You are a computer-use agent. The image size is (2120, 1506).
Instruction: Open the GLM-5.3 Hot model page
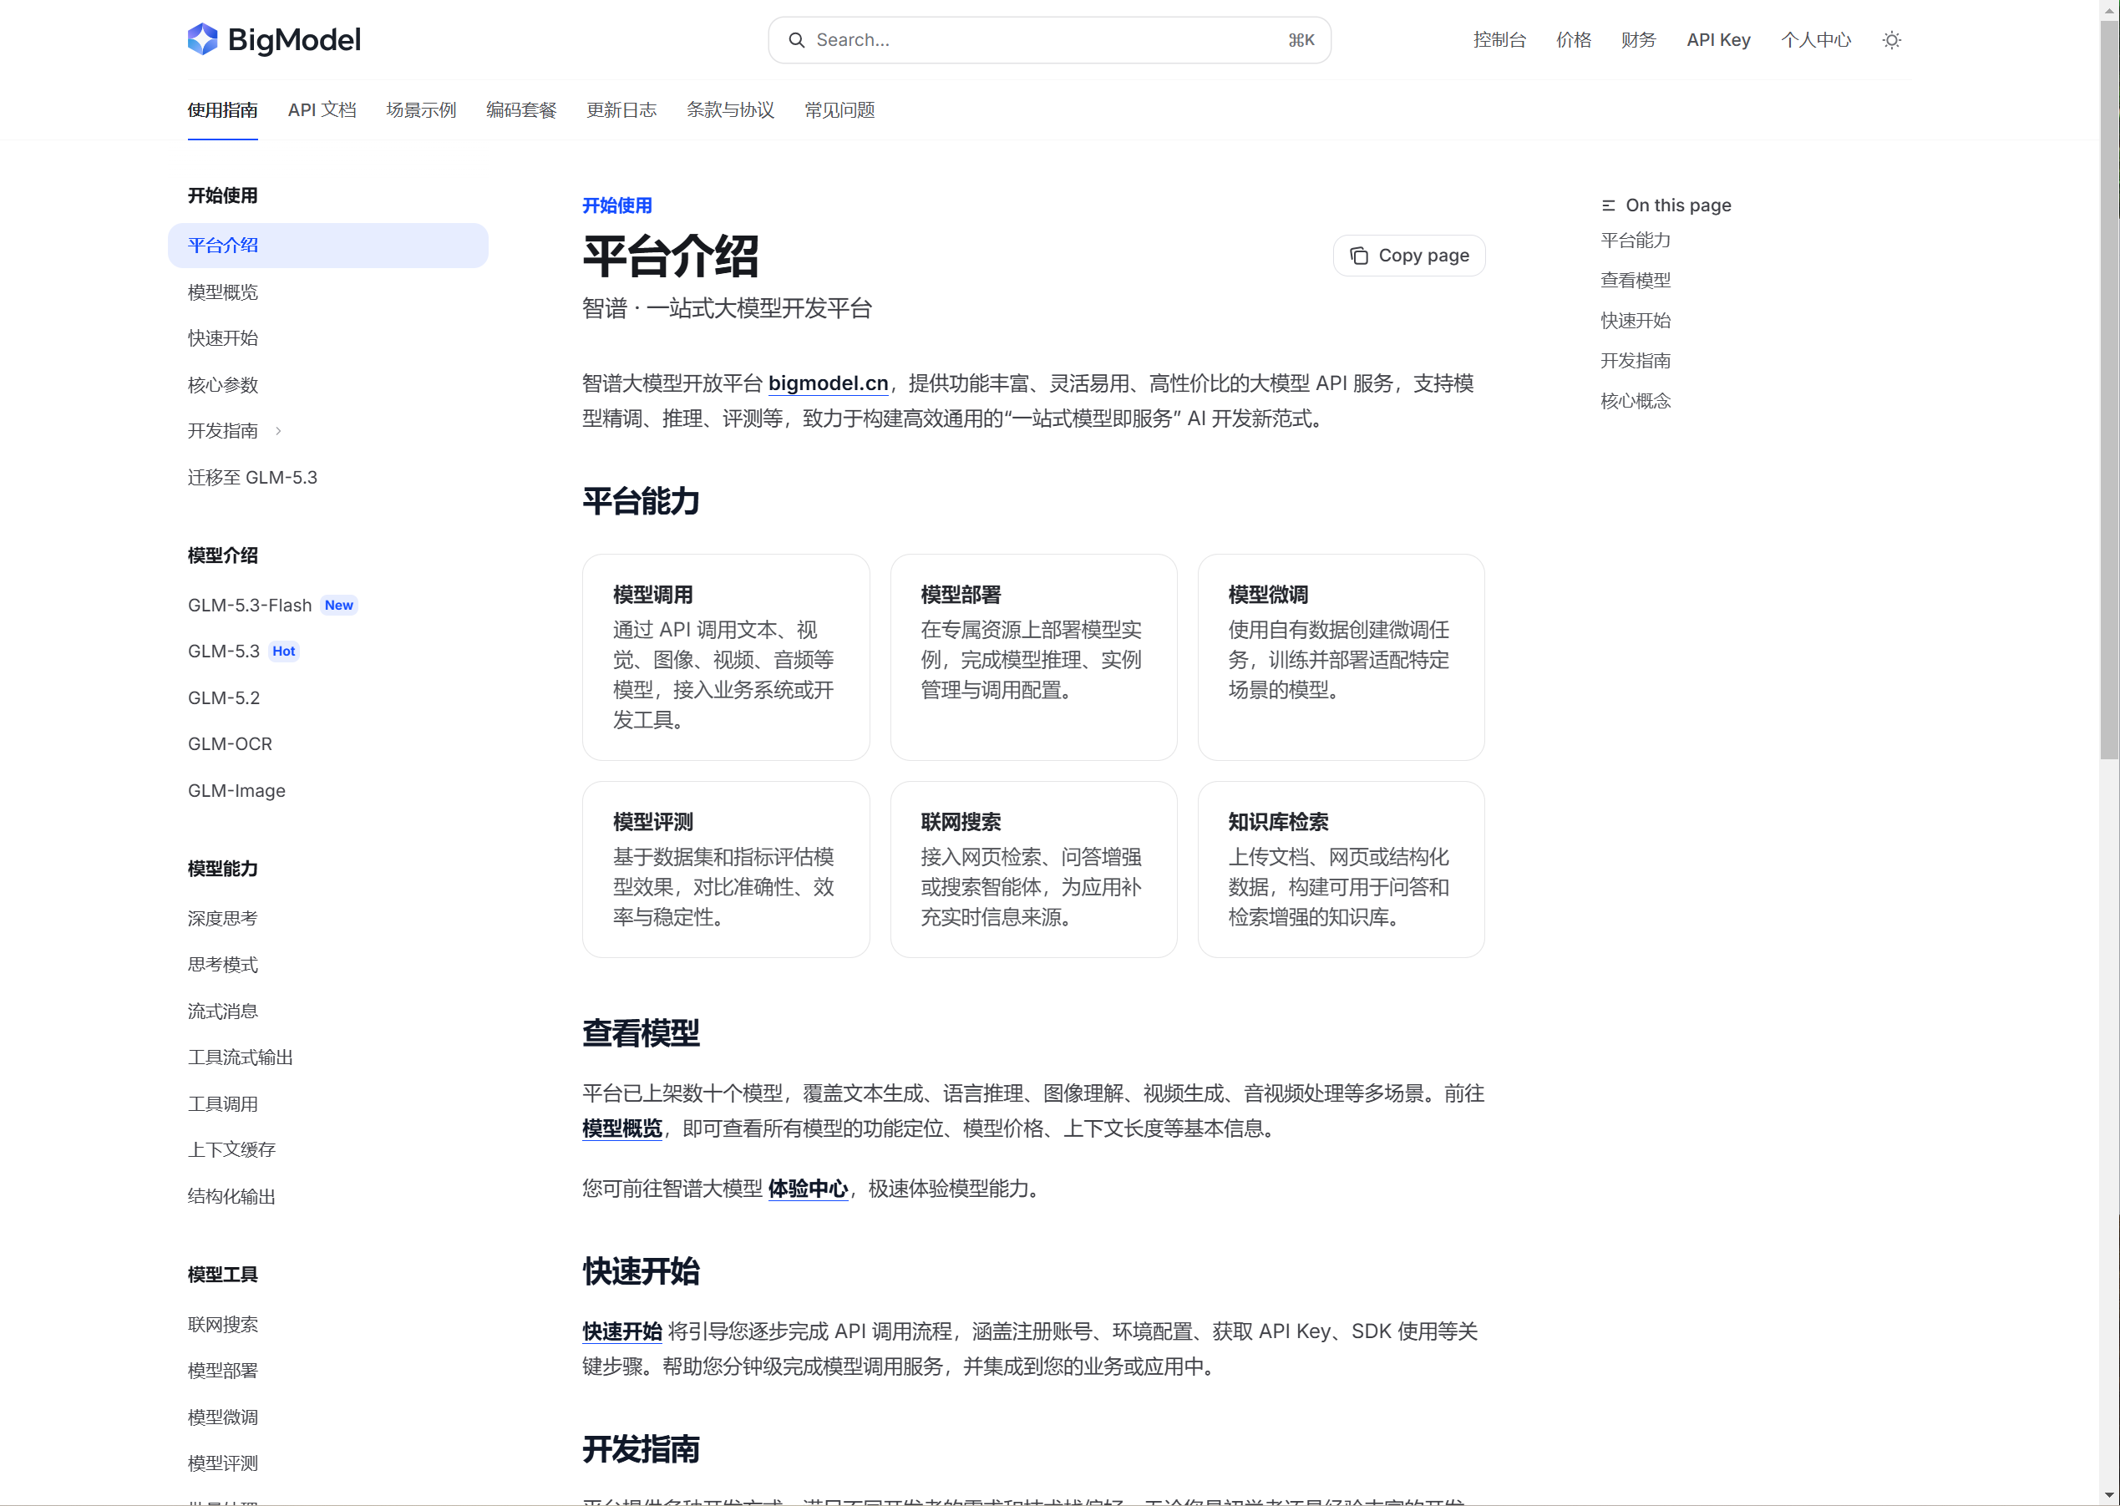[224, 652]
